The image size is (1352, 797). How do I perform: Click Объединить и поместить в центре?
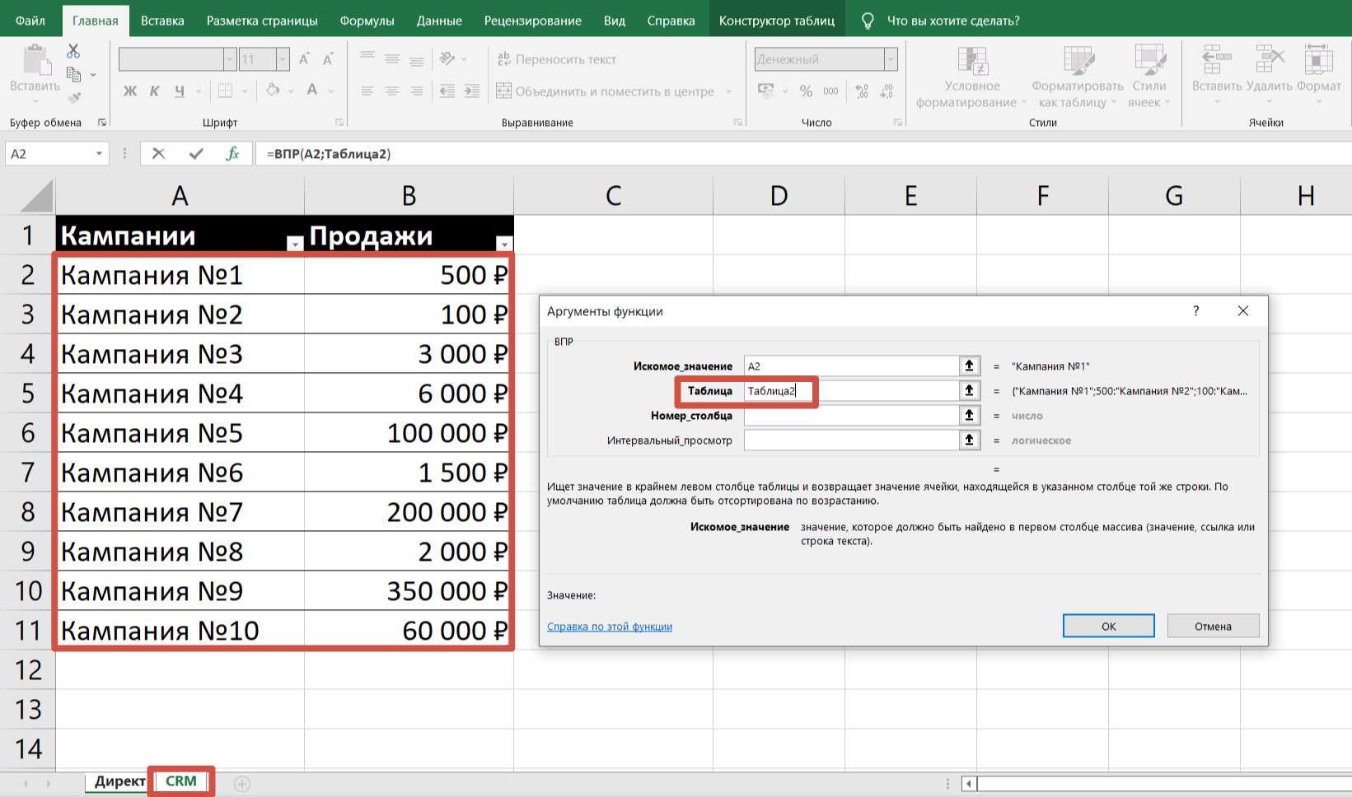(x=606, y=91)
